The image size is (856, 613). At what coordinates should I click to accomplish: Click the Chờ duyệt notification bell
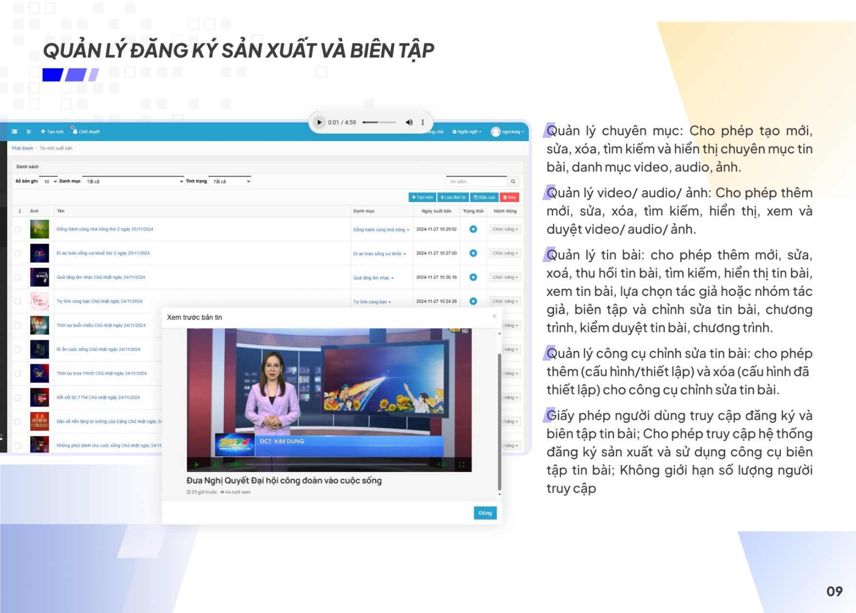[x=75, y=131]
